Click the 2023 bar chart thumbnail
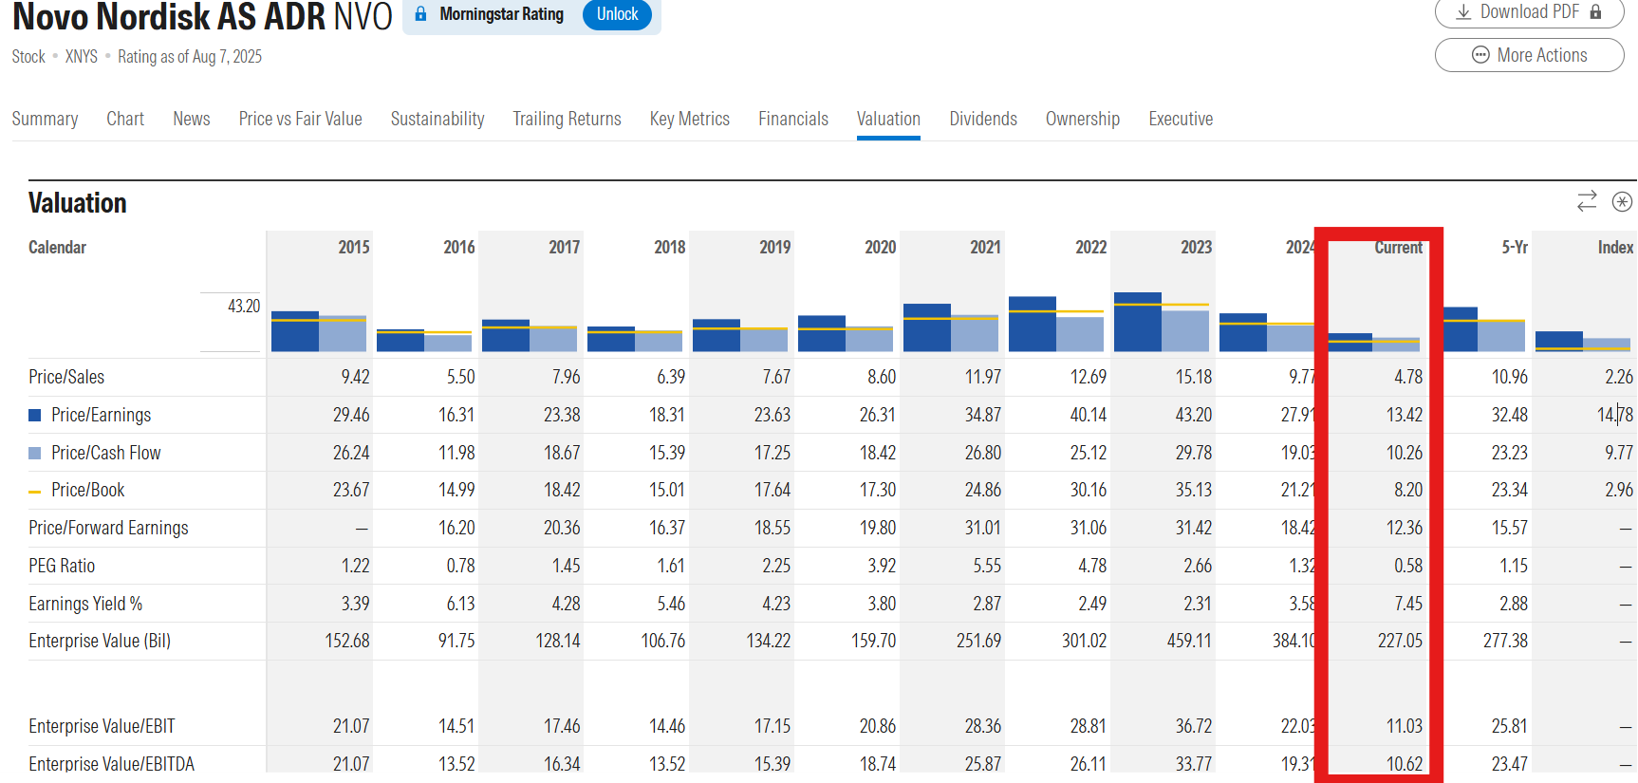Viewport: 1638px width, 783px height. [1161, 323]
